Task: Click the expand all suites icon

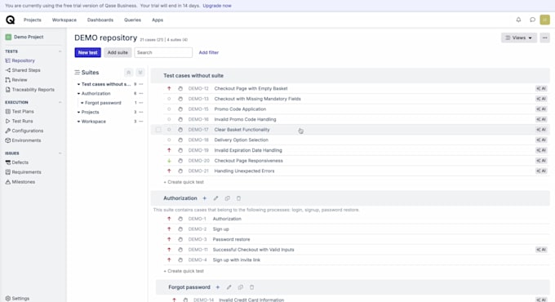Action: (x=140, y=72)
